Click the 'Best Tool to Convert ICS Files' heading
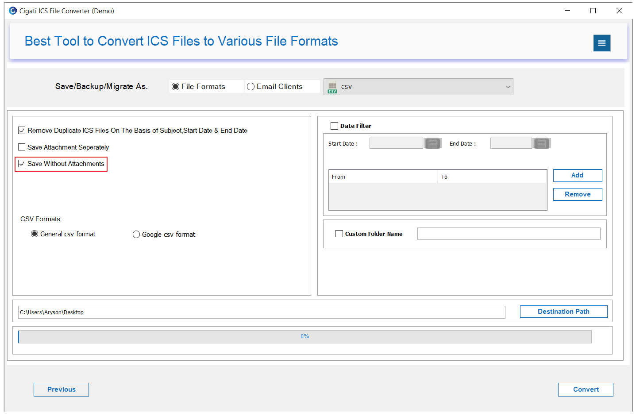The height and width of the screenshot is (416, 636). (181, 41)
